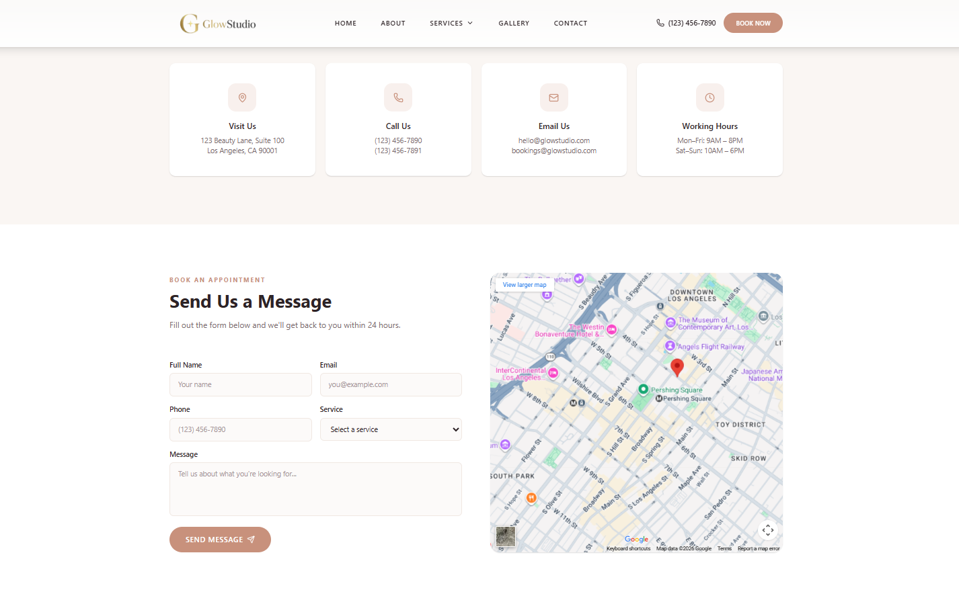Open the map Terms link

click(724, 548)
